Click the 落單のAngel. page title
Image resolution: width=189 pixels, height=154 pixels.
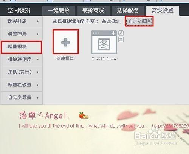44,115
